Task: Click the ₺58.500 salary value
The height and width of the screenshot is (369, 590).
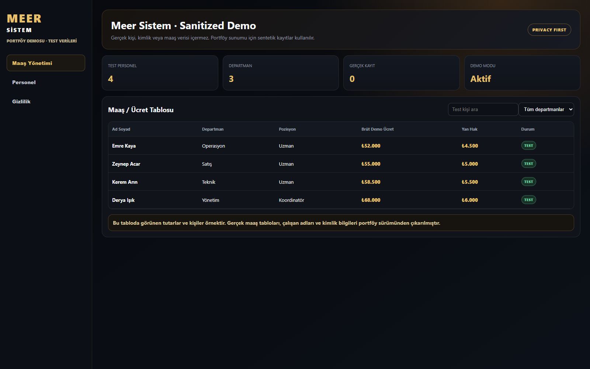Action: 371,182
